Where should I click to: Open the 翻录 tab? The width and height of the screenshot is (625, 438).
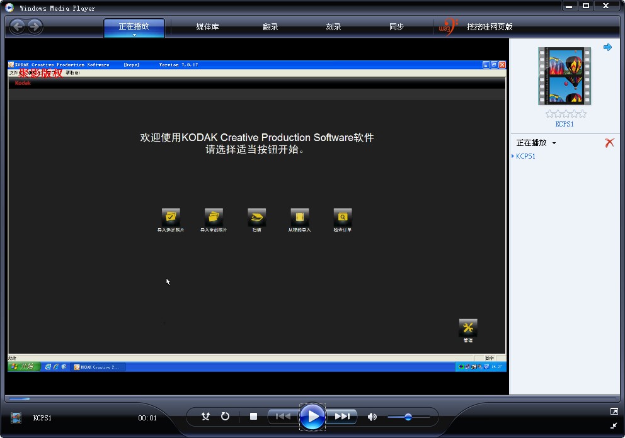(270, 26)
